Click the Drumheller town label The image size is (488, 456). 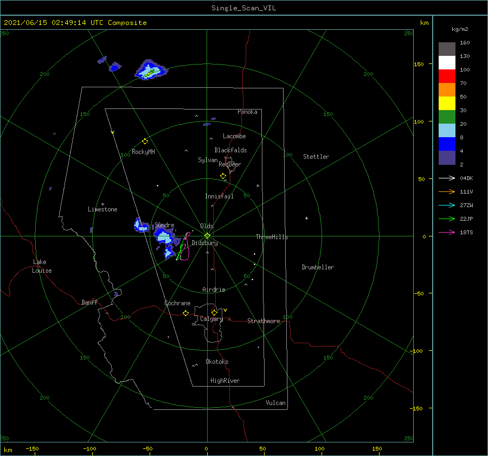coord(318,267)
